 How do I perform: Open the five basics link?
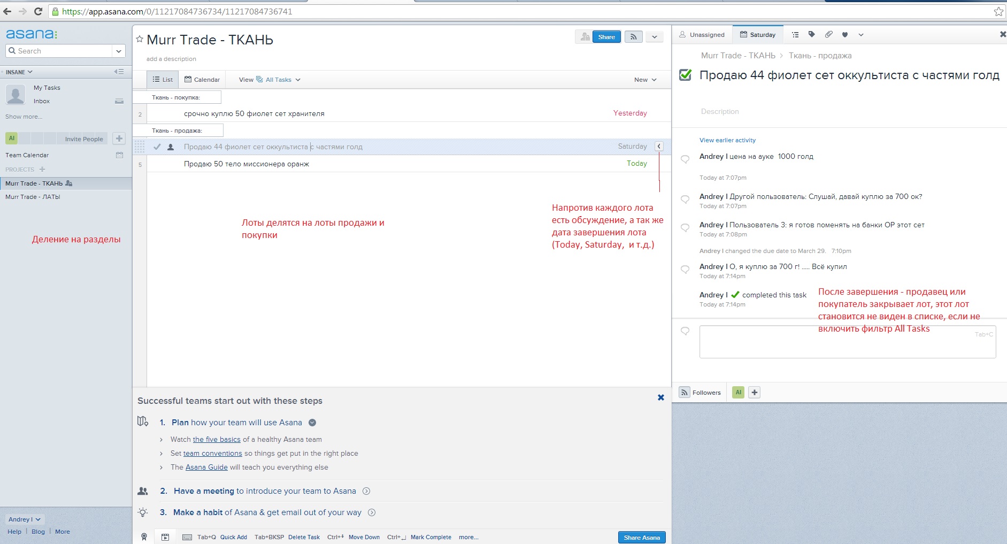pos(217,440)
